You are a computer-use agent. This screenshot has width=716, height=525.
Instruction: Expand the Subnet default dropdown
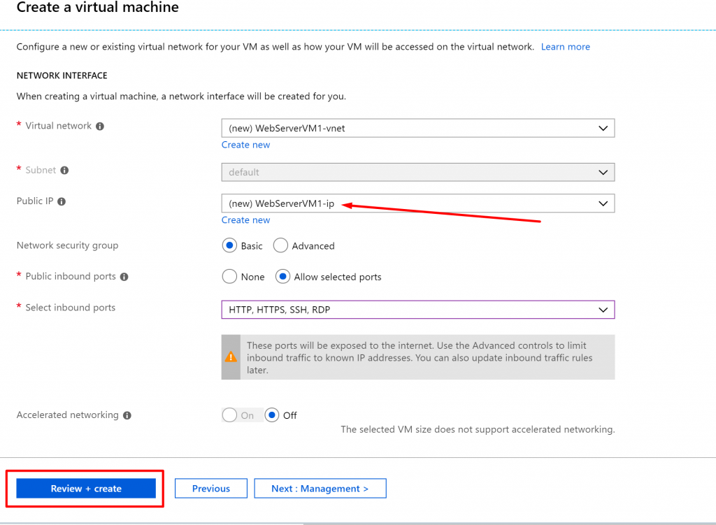click(418, 172)
